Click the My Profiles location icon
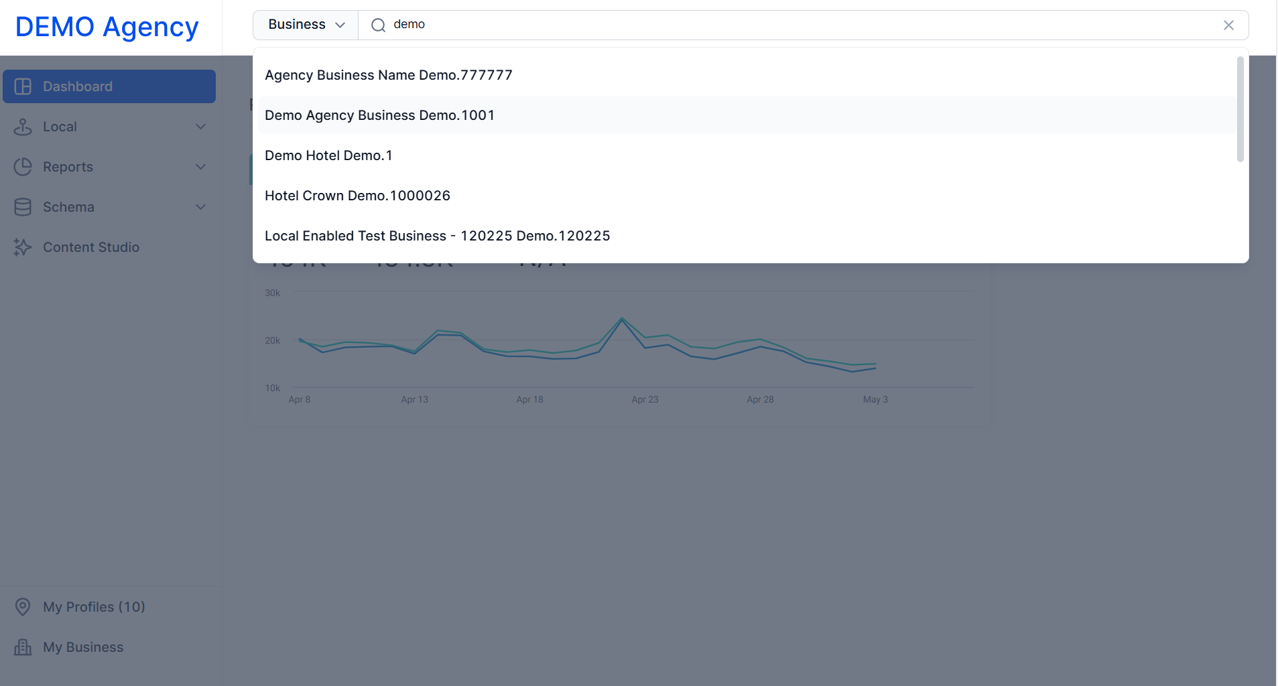 (x=23, y=607)
